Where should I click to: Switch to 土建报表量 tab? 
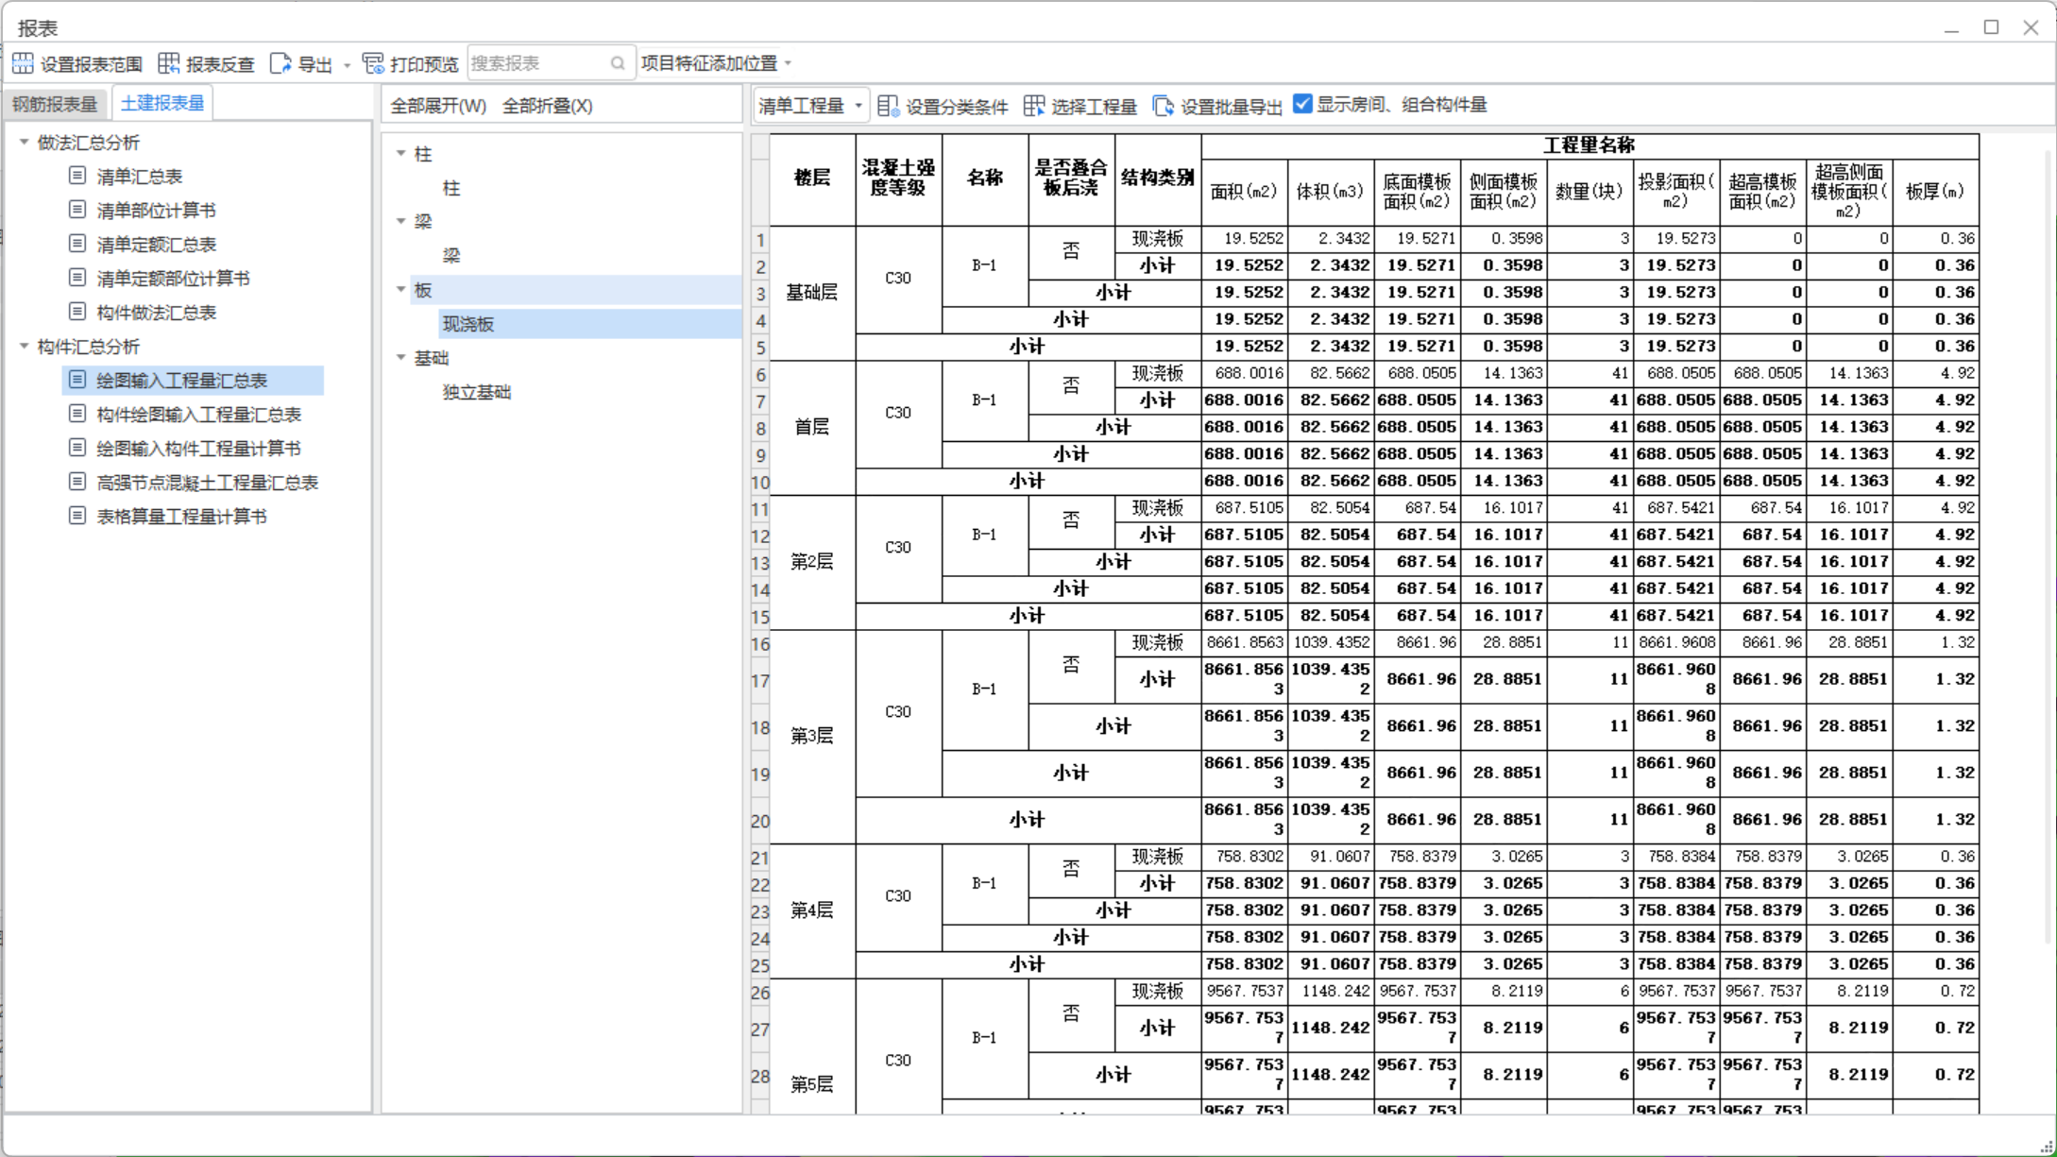pyautogui.click(x=162, y=103)
